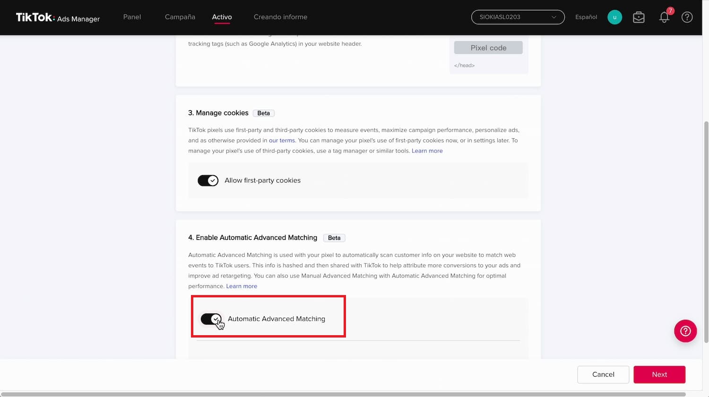
Task: Open the briefcase business center icon
Action: [639, 17]
